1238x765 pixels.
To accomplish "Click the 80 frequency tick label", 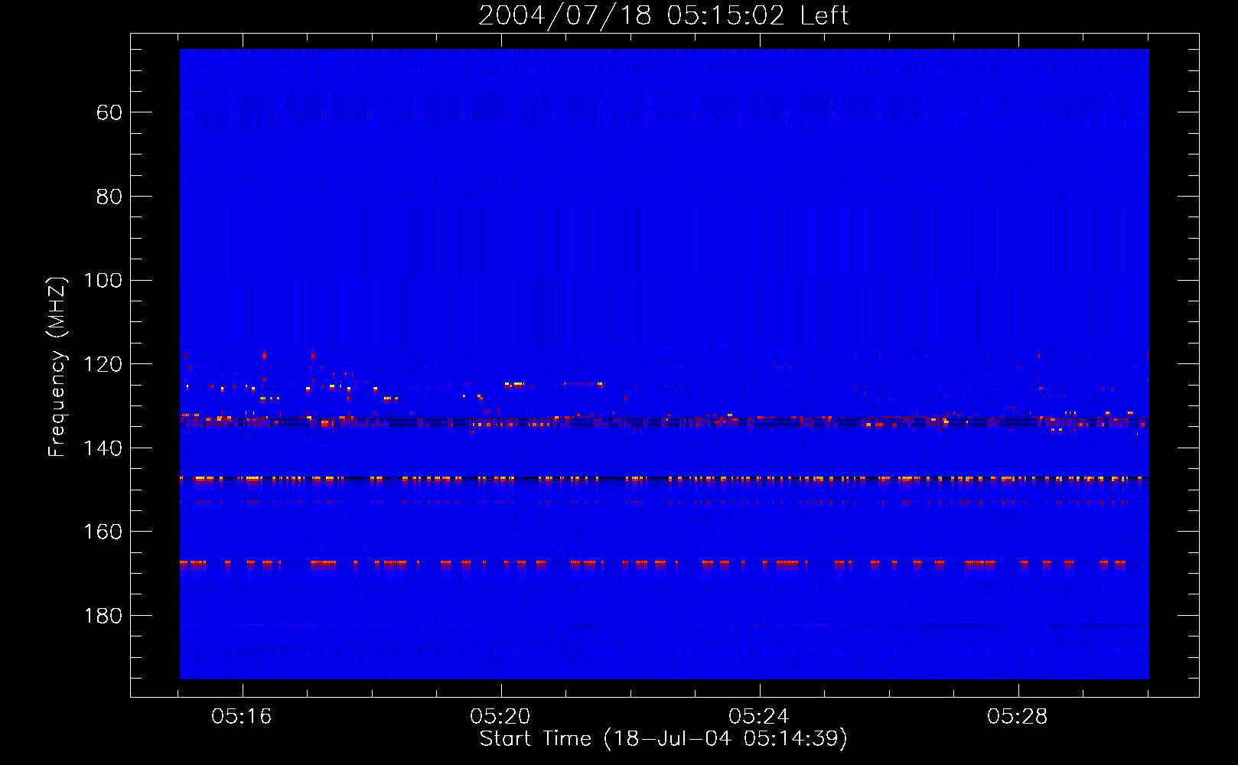I will click(x=109, y=197).
